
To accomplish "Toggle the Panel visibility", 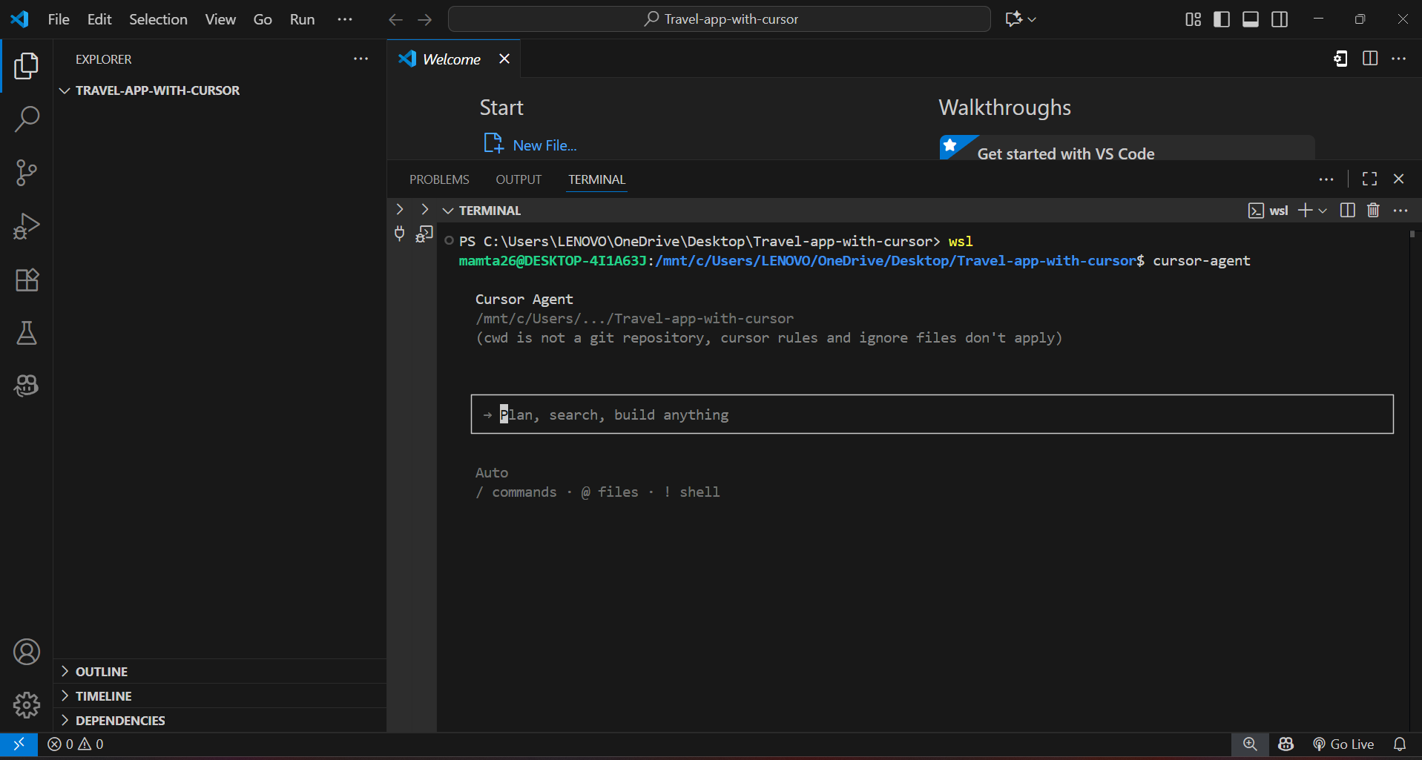I will [x=1251, y=19].
